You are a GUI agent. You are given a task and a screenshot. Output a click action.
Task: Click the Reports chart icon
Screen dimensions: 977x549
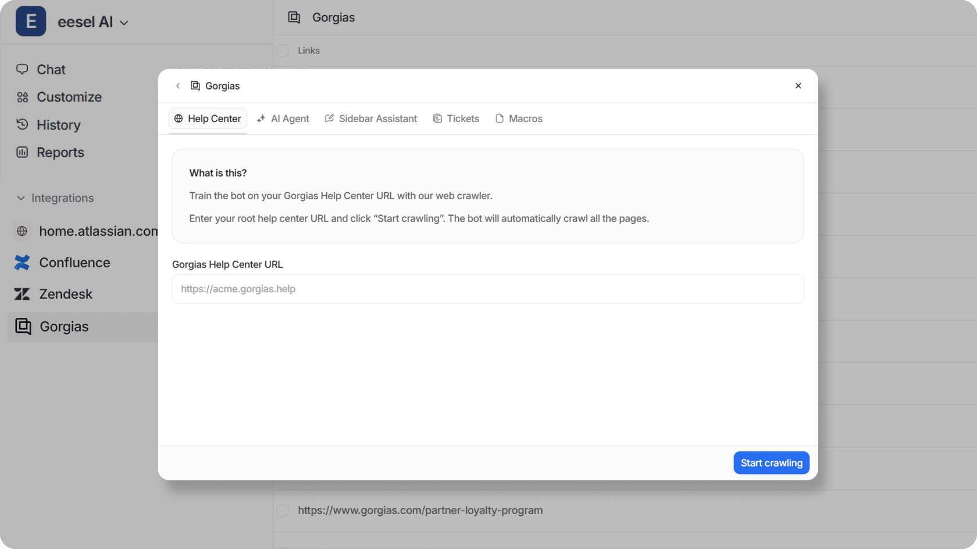click(22, 152)
